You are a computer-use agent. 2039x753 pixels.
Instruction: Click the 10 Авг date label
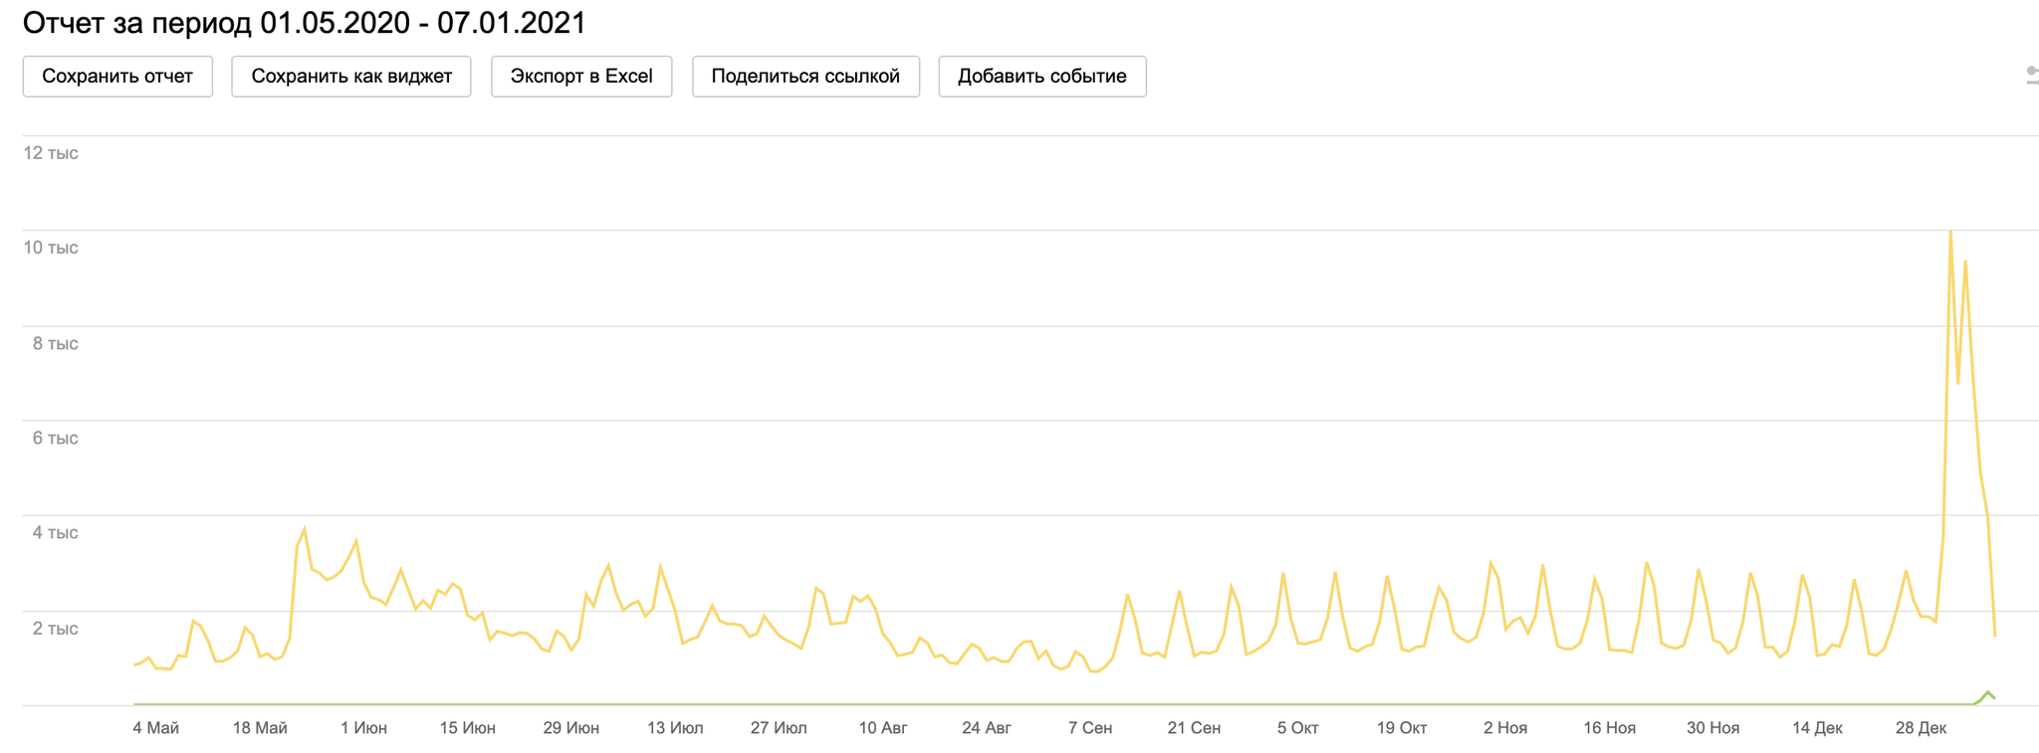coord(883,728)
